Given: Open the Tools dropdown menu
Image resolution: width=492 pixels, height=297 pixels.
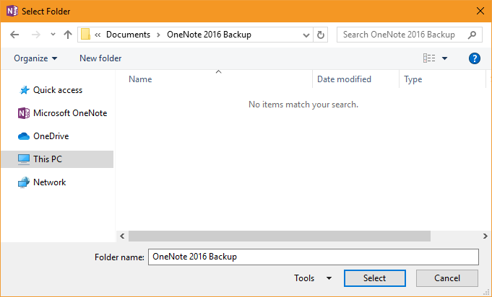Looking at the screenshot, I should [x=313, y=278].
